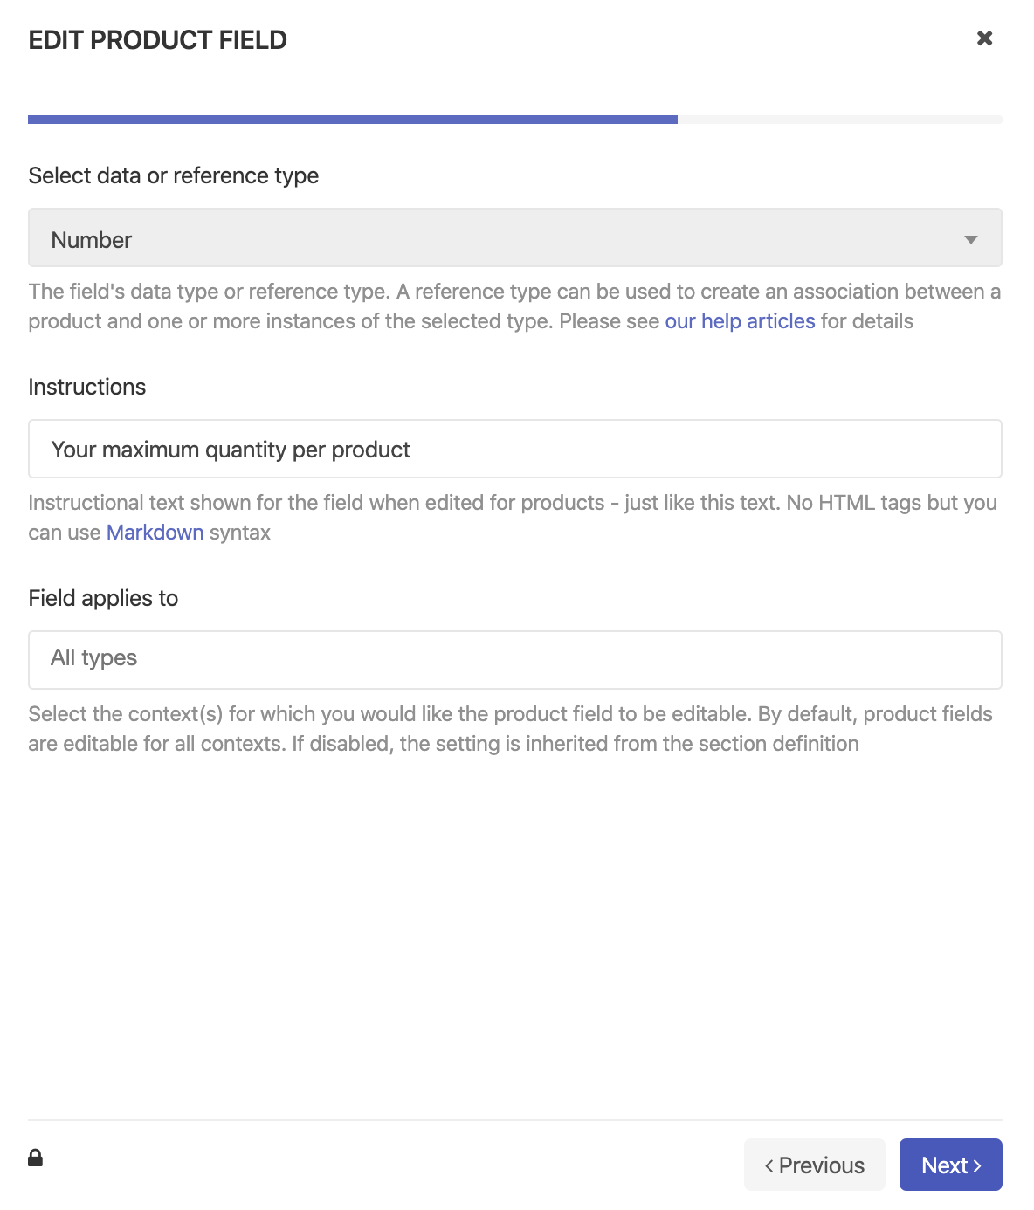
Task: Click the filled blue progress bar segment
Action: click(352, 120)
